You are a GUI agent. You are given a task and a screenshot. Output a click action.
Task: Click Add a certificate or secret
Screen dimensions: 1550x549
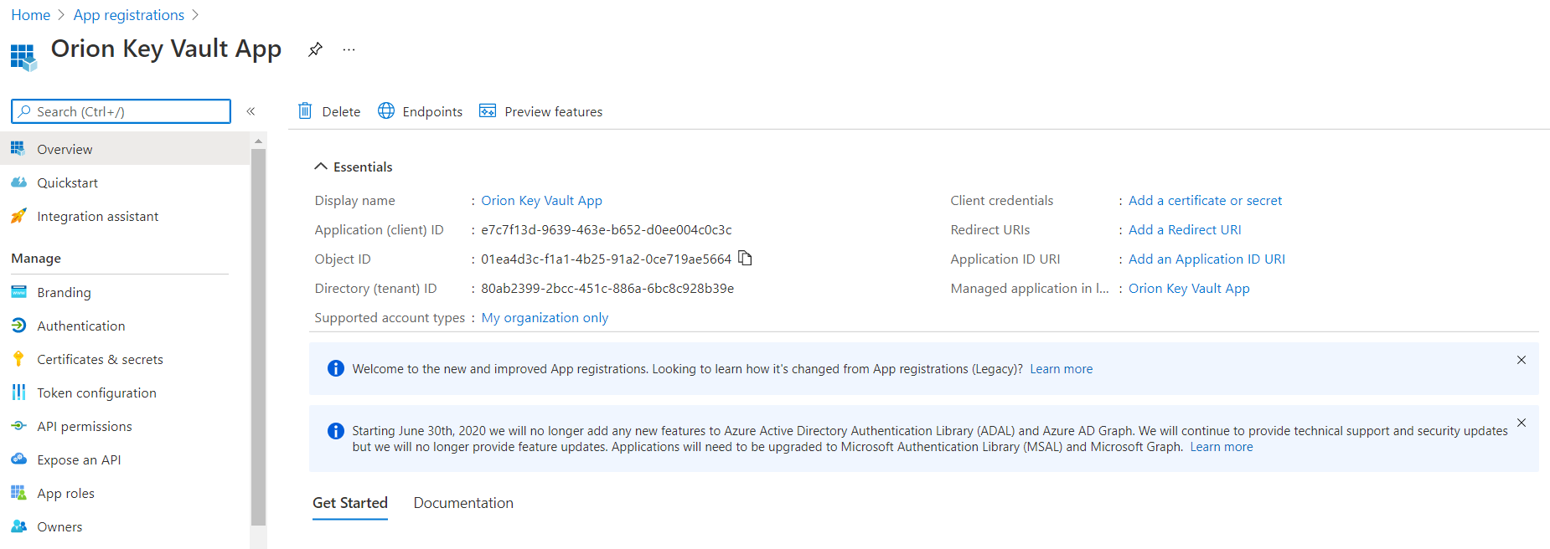1205,200
